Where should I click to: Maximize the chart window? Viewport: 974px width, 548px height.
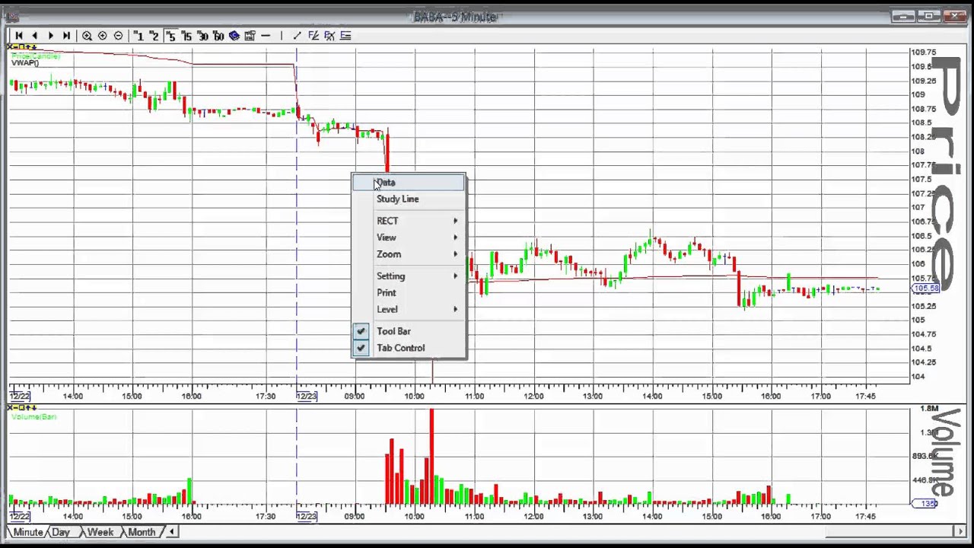coord(929,16)
